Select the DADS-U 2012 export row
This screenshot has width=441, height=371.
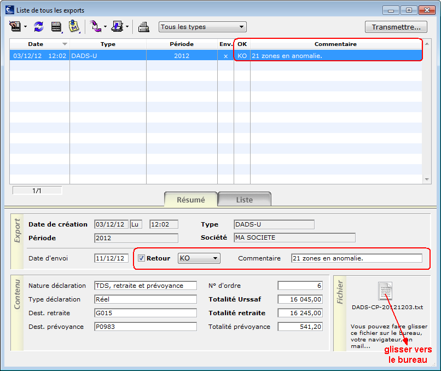[x=216, y=55]
